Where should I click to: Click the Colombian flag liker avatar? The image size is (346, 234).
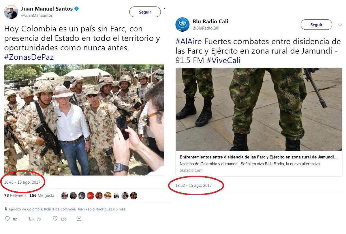click(108, 196)
